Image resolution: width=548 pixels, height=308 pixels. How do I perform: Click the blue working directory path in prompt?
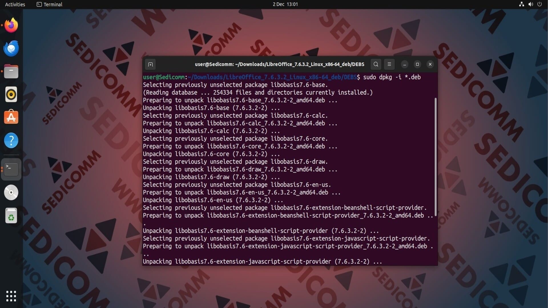pyautogui.click(x=272, y=77)
